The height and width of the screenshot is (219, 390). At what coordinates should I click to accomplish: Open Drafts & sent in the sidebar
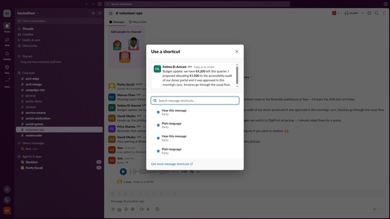[x=59, y=40]
